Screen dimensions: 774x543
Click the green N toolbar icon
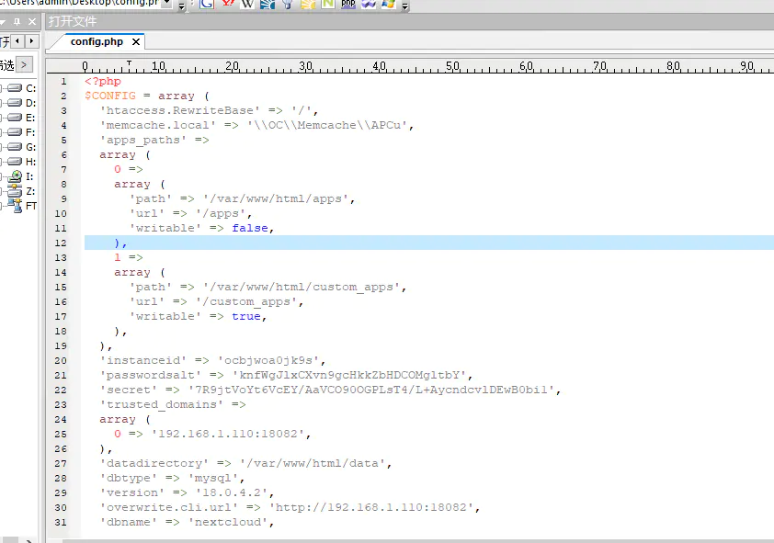(328, 4)
